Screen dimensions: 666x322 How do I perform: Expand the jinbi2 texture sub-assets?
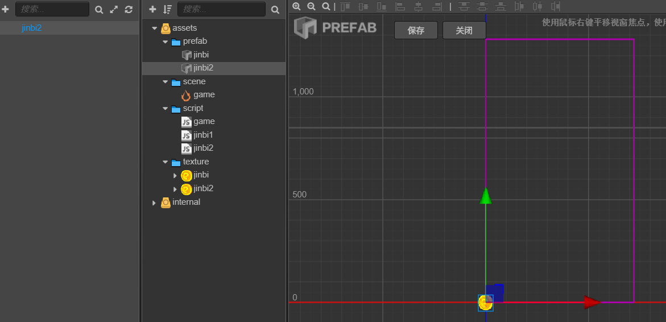tap(175, 189)
